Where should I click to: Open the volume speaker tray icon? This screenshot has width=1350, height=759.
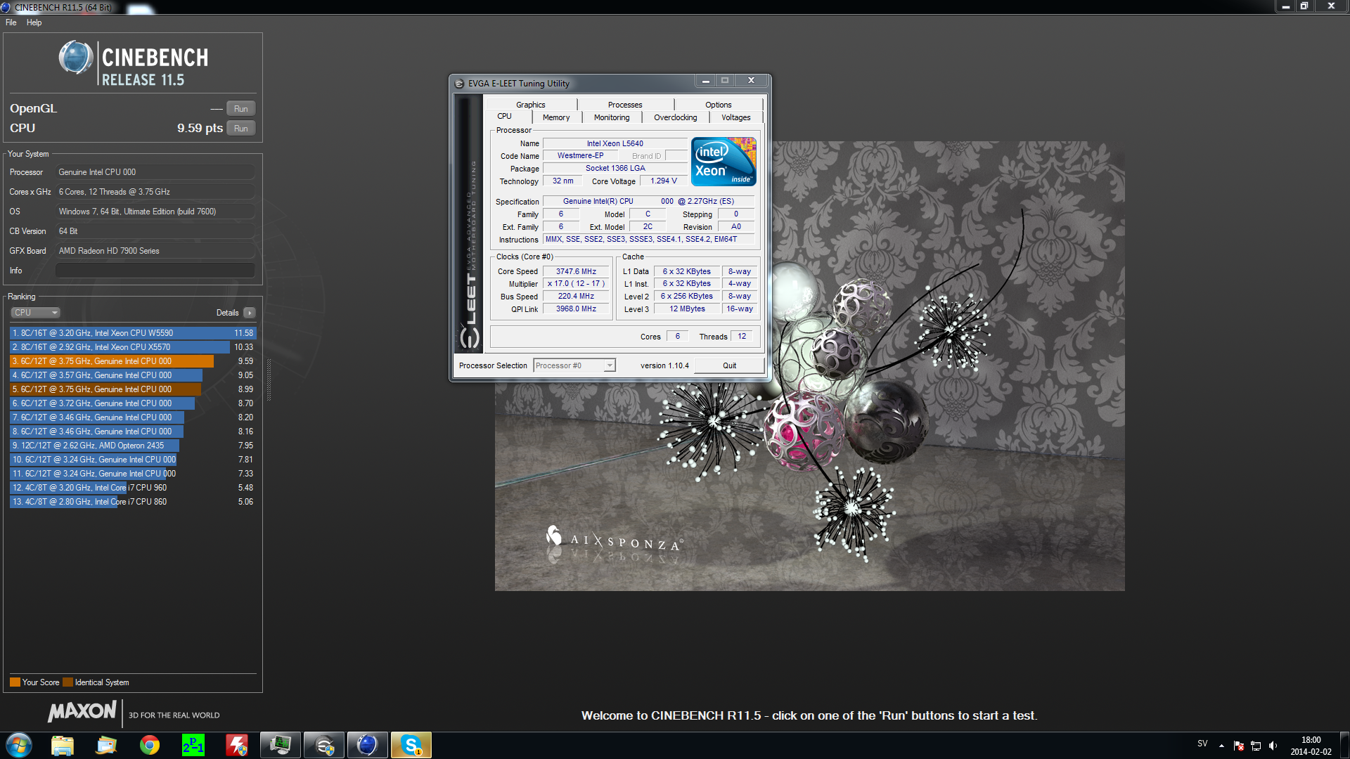pyautogui.click(x=1273, y=746)
